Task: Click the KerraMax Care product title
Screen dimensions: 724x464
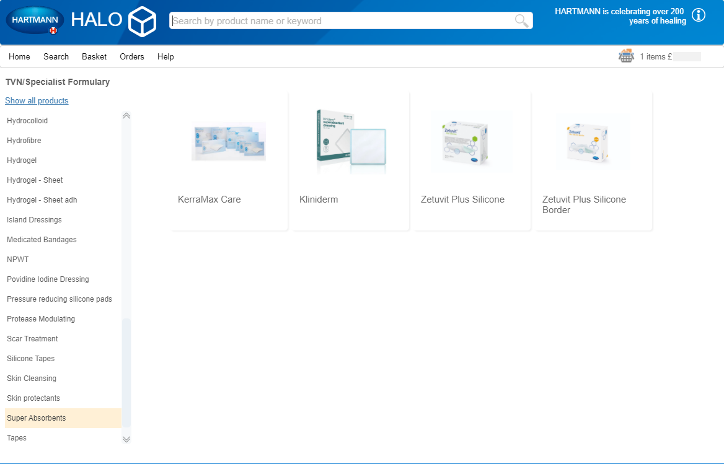Action: [209, 199]
